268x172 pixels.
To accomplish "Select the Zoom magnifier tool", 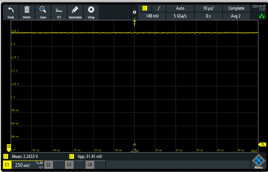I will [43, 12].
